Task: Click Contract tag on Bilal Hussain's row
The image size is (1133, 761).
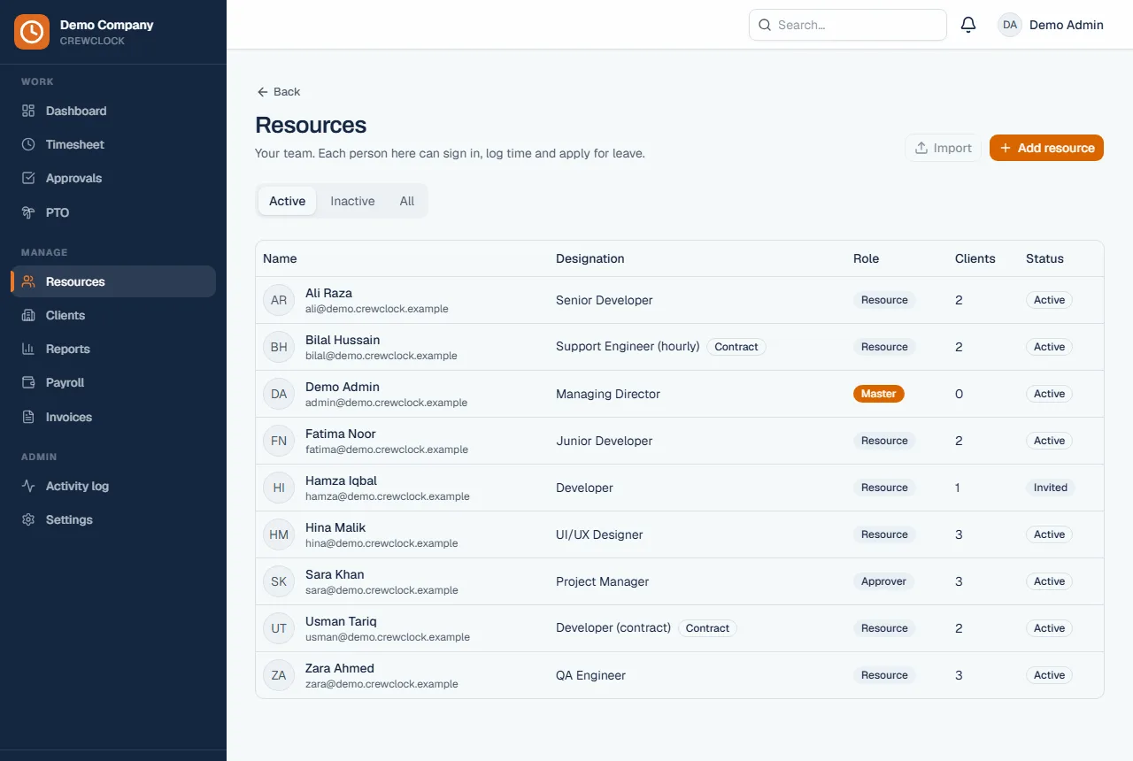Action: click(x=736, y=347)
